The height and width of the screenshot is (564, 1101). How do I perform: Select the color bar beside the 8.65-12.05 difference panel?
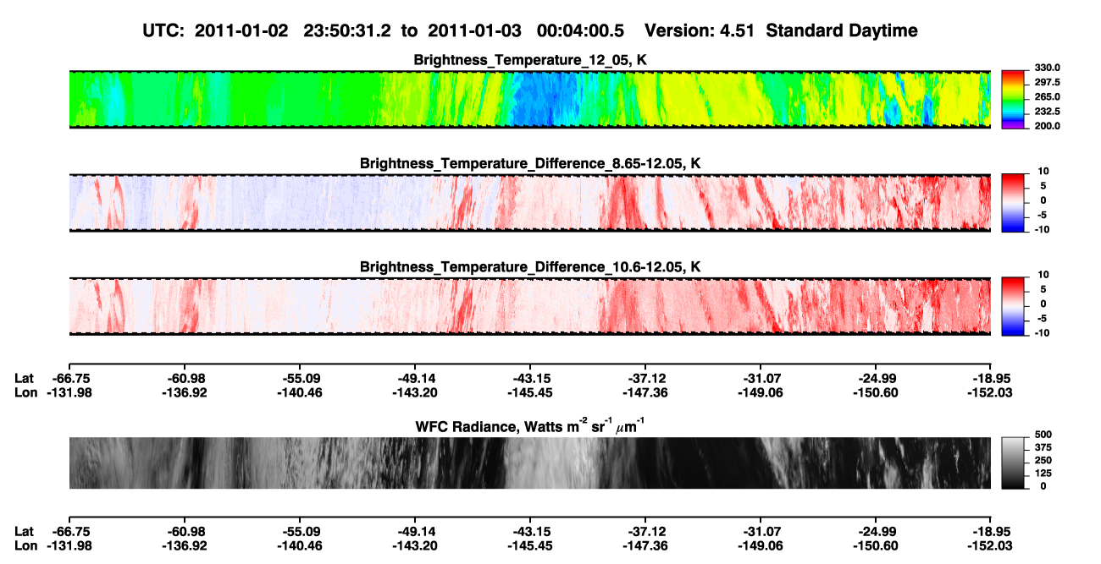tap(1015, 202)
